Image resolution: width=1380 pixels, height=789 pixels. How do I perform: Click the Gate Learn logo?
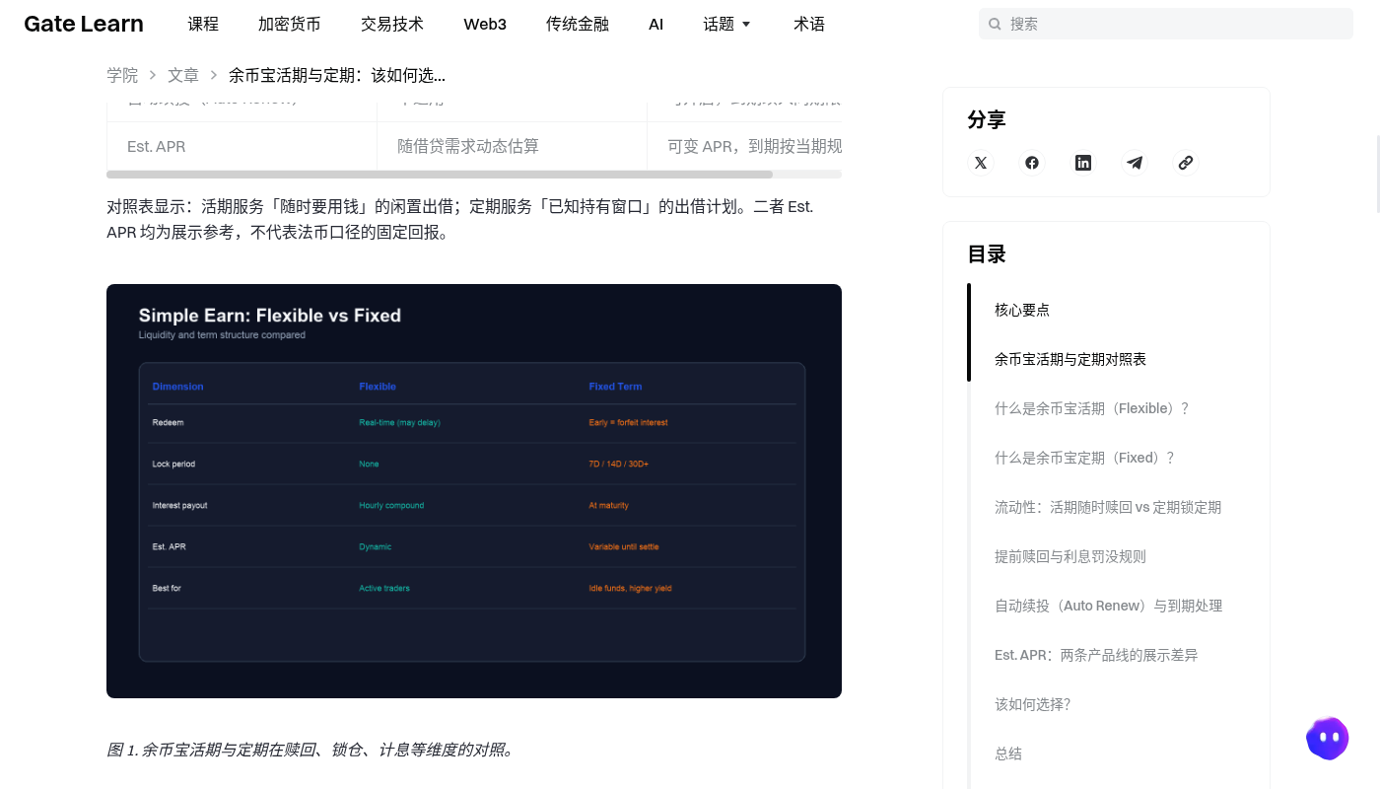(84, 24)
